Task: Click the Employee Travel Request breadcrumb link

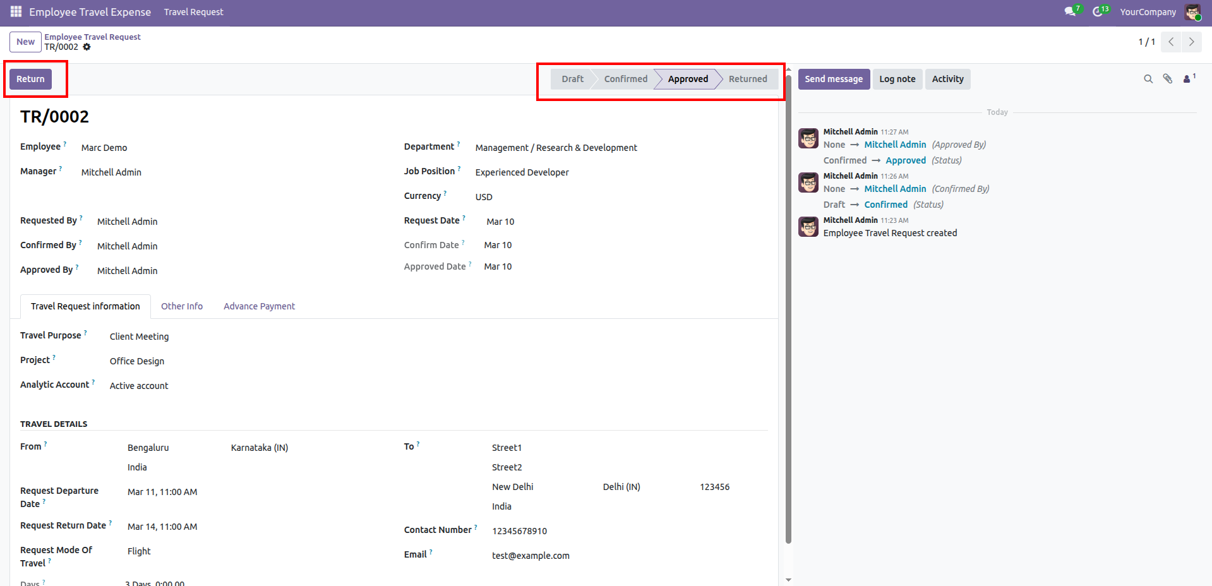Action: coord(92,37)
